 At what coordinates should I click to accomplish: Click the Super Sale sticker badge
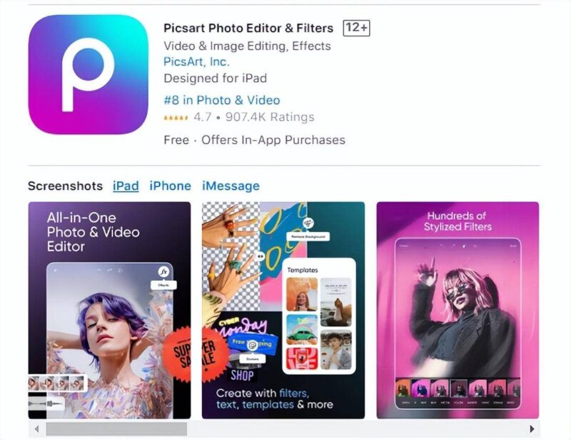coord(177,354)
